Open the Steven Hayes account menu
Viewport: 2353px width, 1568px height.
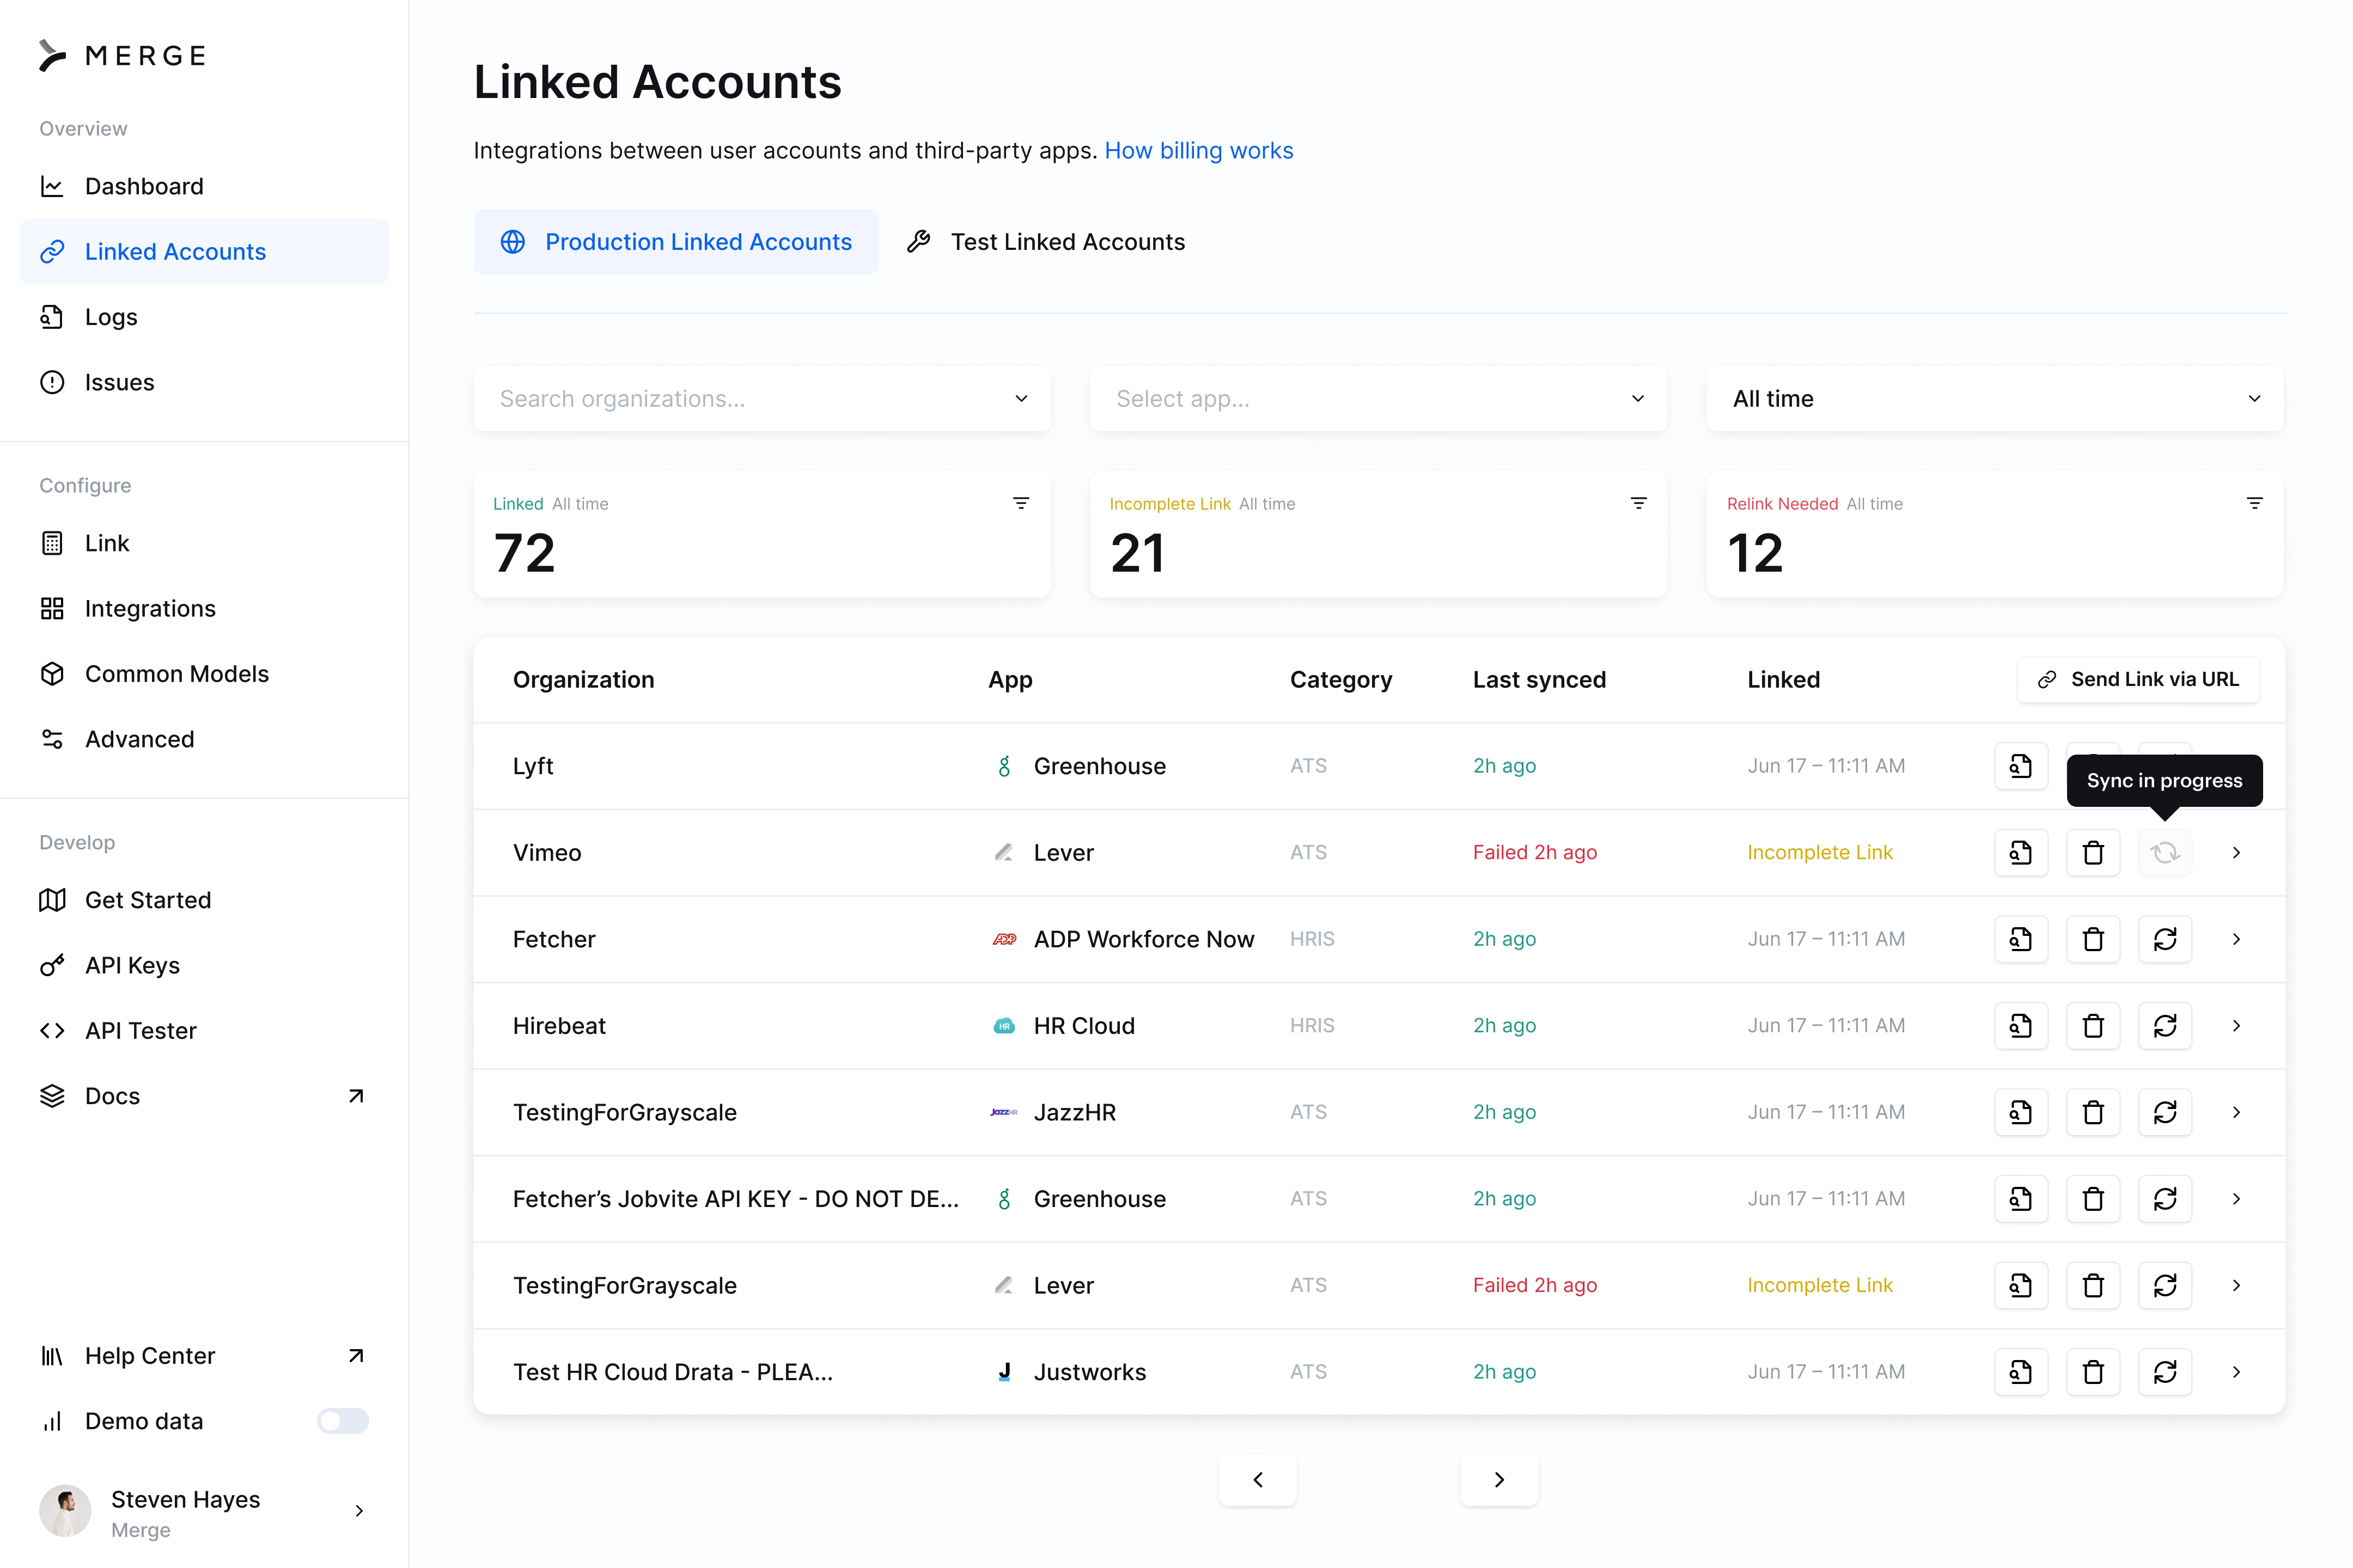[x=204, y=1512]
